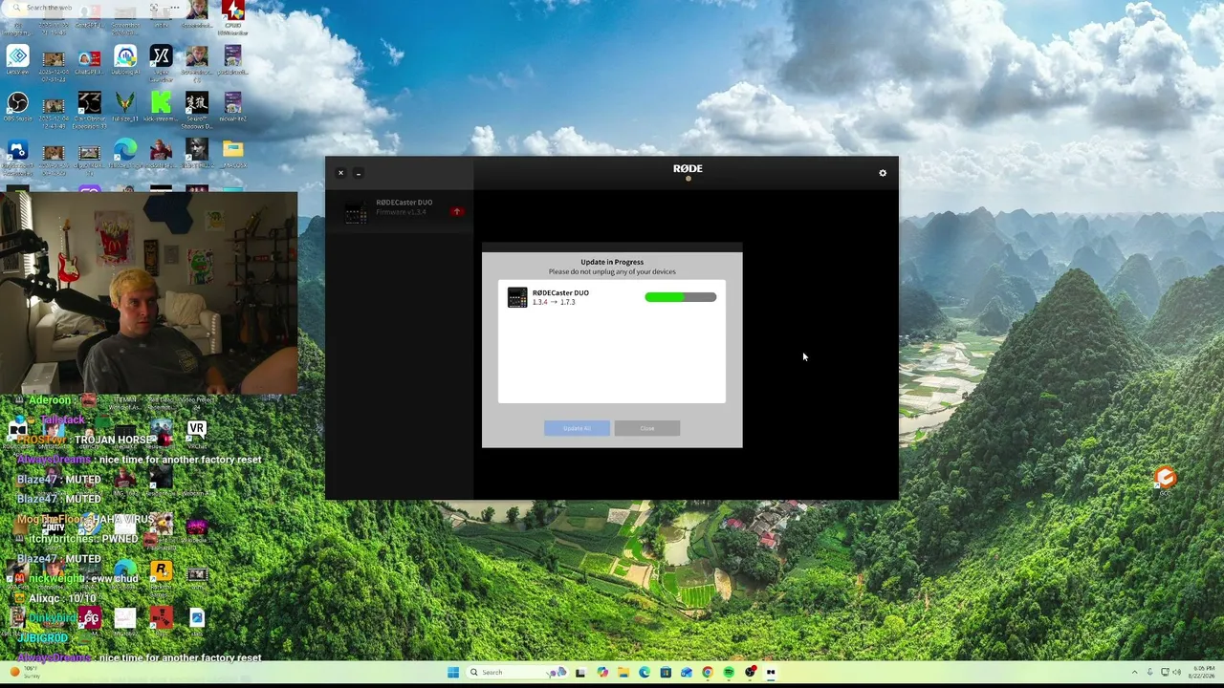Screen dimensions: 1224x688
Task: Open the CPUID HWMonitor desktop shortcut
Action: [x=232, y=16]
